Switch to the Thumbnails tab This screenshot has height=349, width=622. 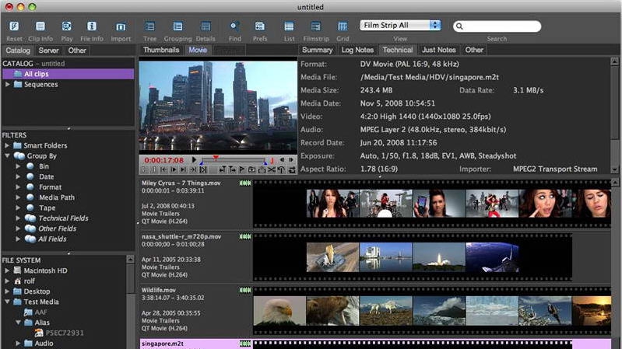pos(161,50)
